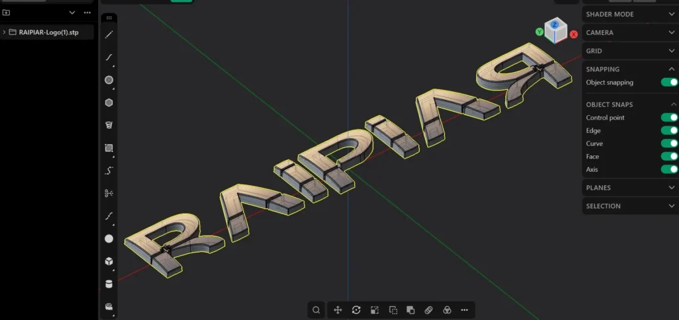Select the Line tool in left toolbar

coord(109,34)
